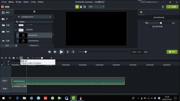Open the 编辑(E) menu

(x=11, y=2)
